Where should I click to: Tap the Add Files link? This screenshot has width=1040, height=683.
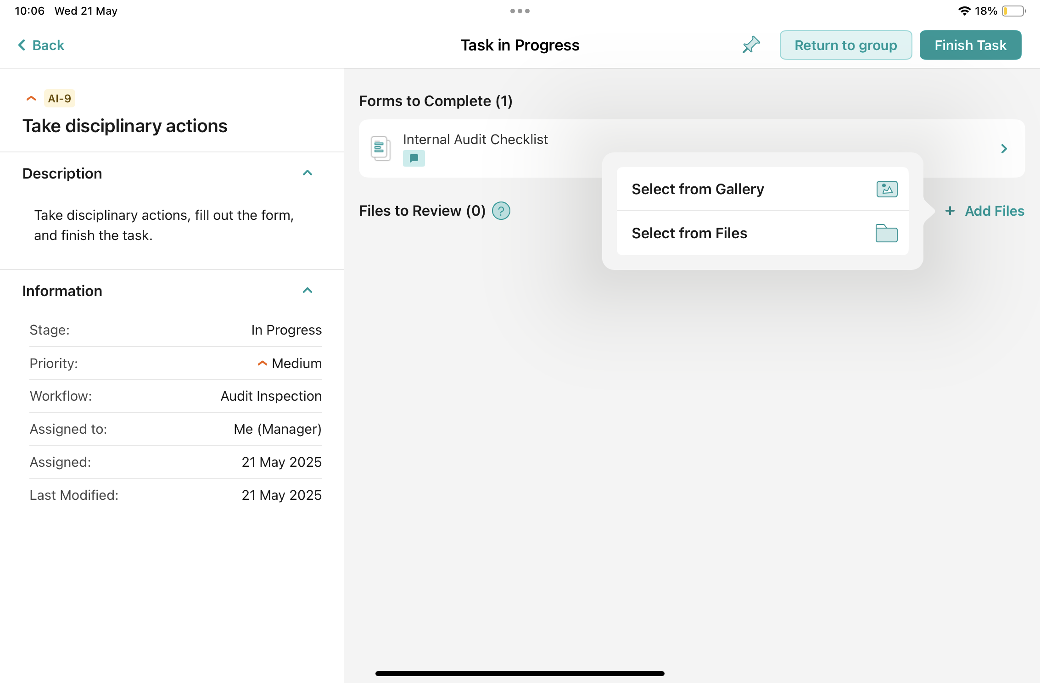(994, 211)
